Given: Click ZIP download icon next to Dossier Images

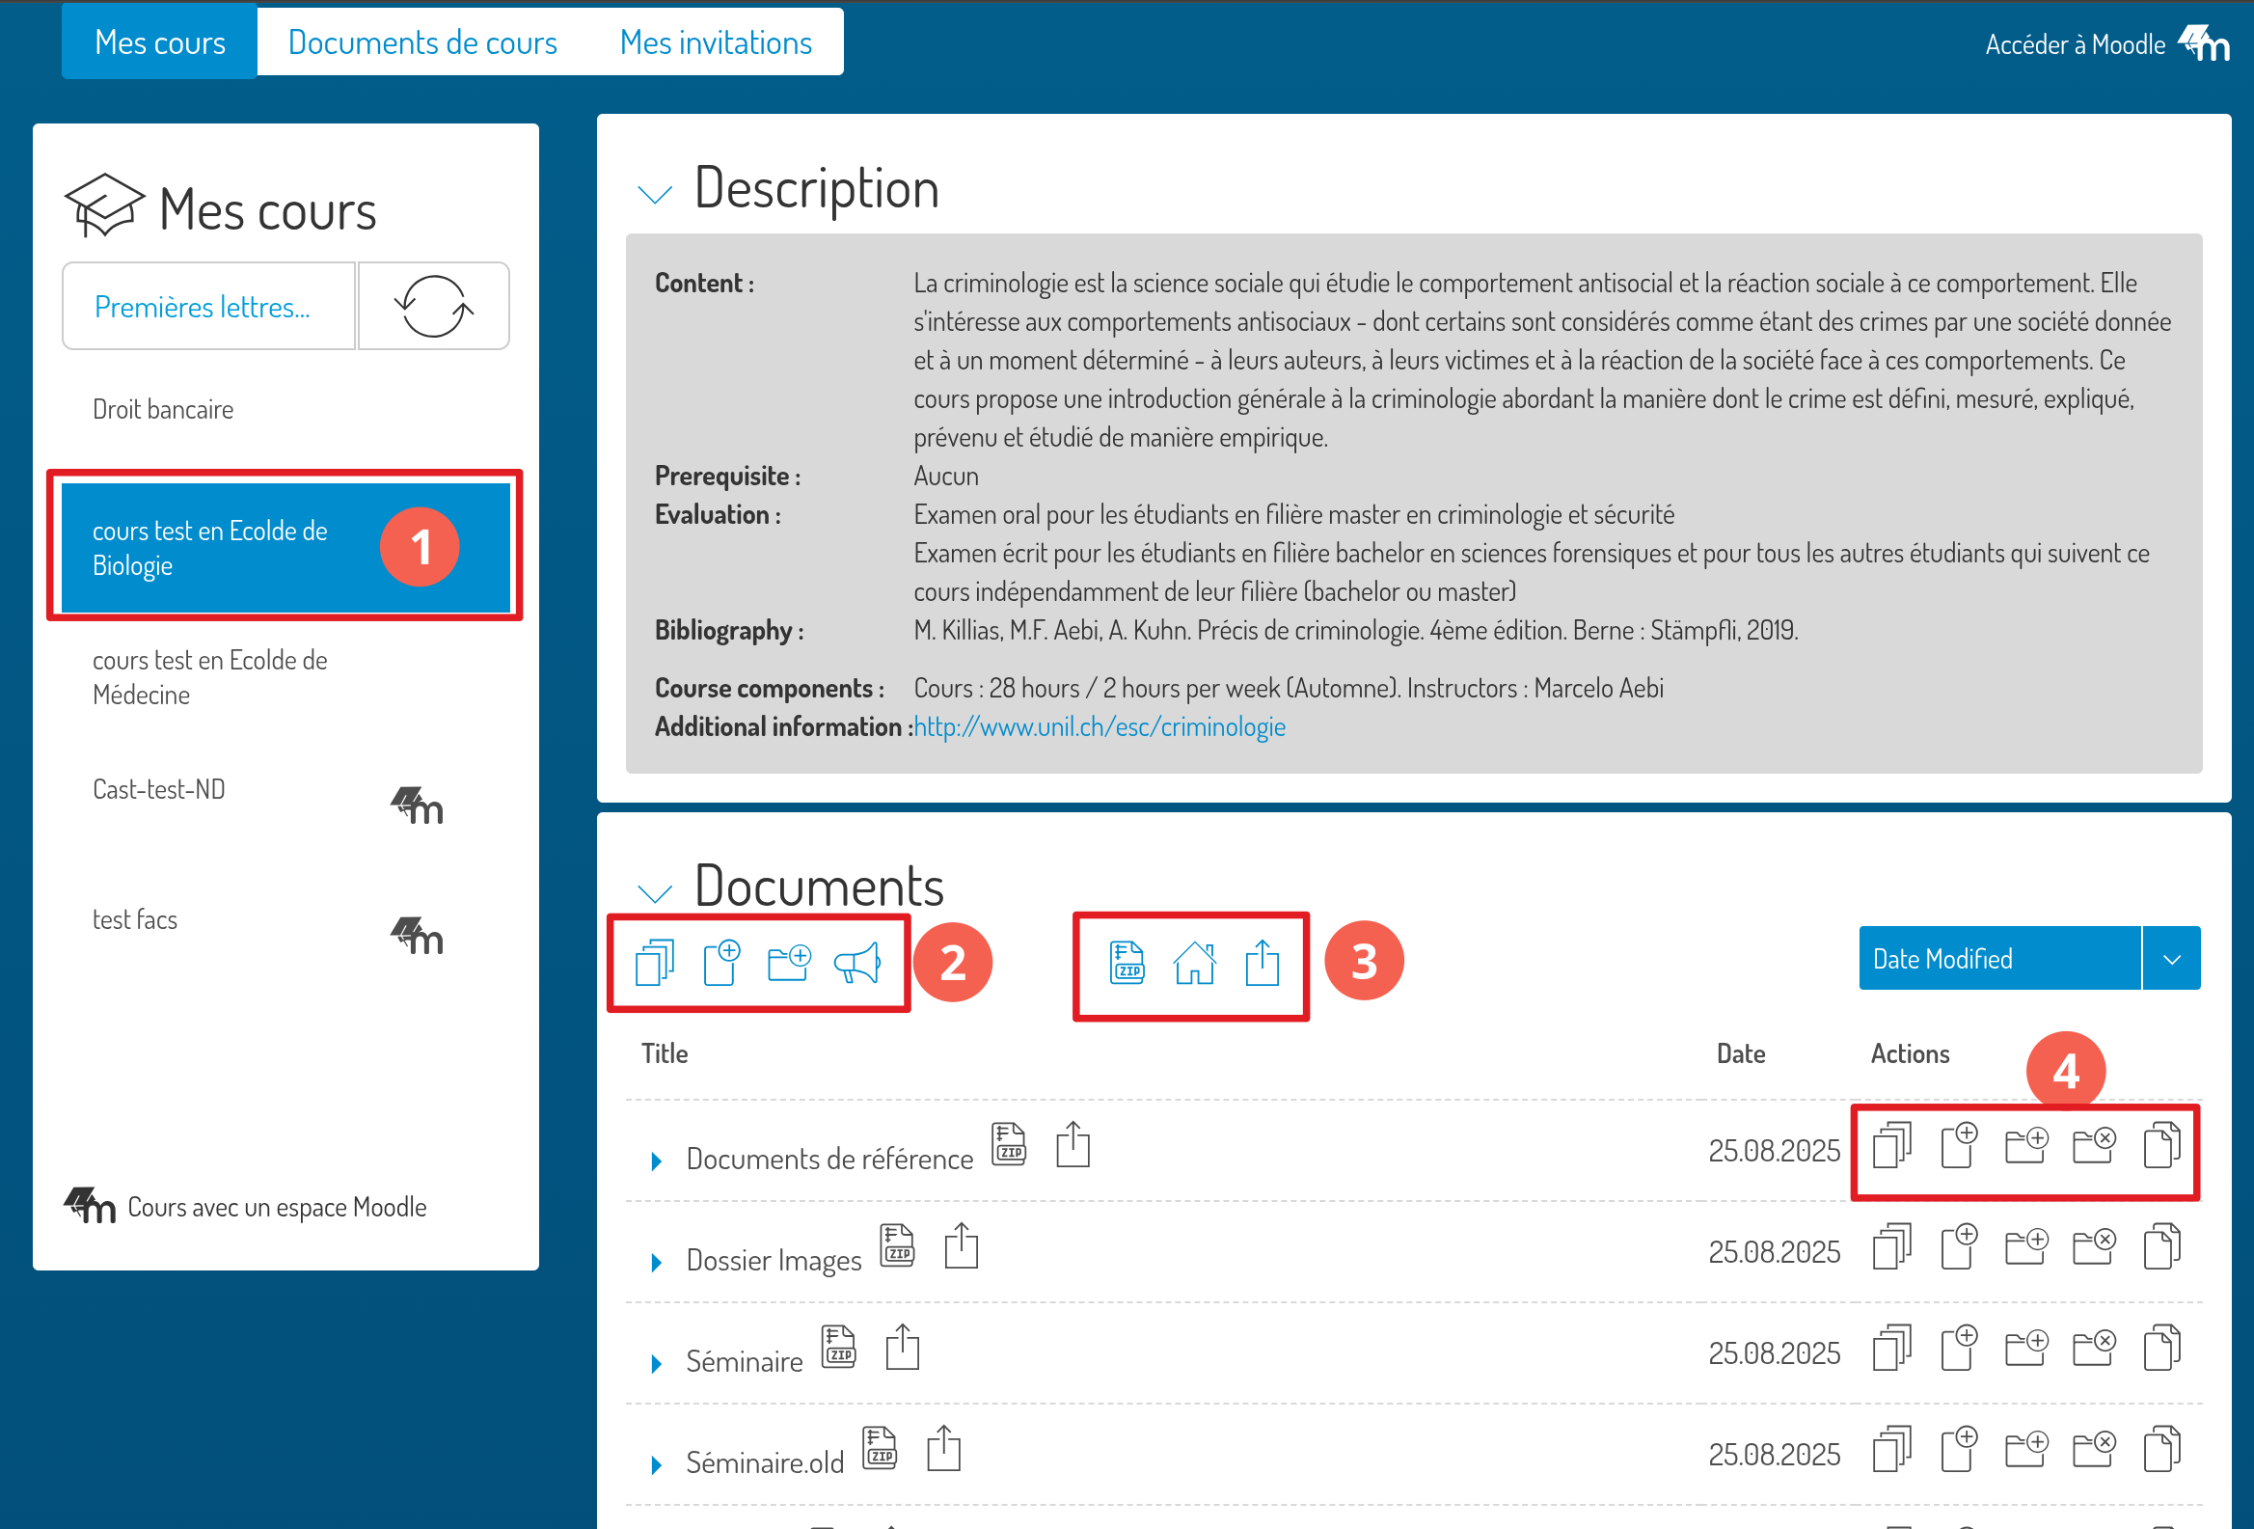Looking at the screenshot, I should tap(897, 1245).
